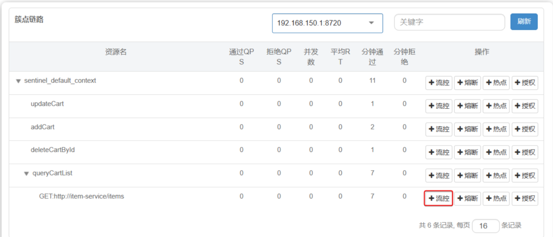Screen dimensions: 553x237
Task: Click 熔断 for sentinel_default_context row
Action: point(468,83)
